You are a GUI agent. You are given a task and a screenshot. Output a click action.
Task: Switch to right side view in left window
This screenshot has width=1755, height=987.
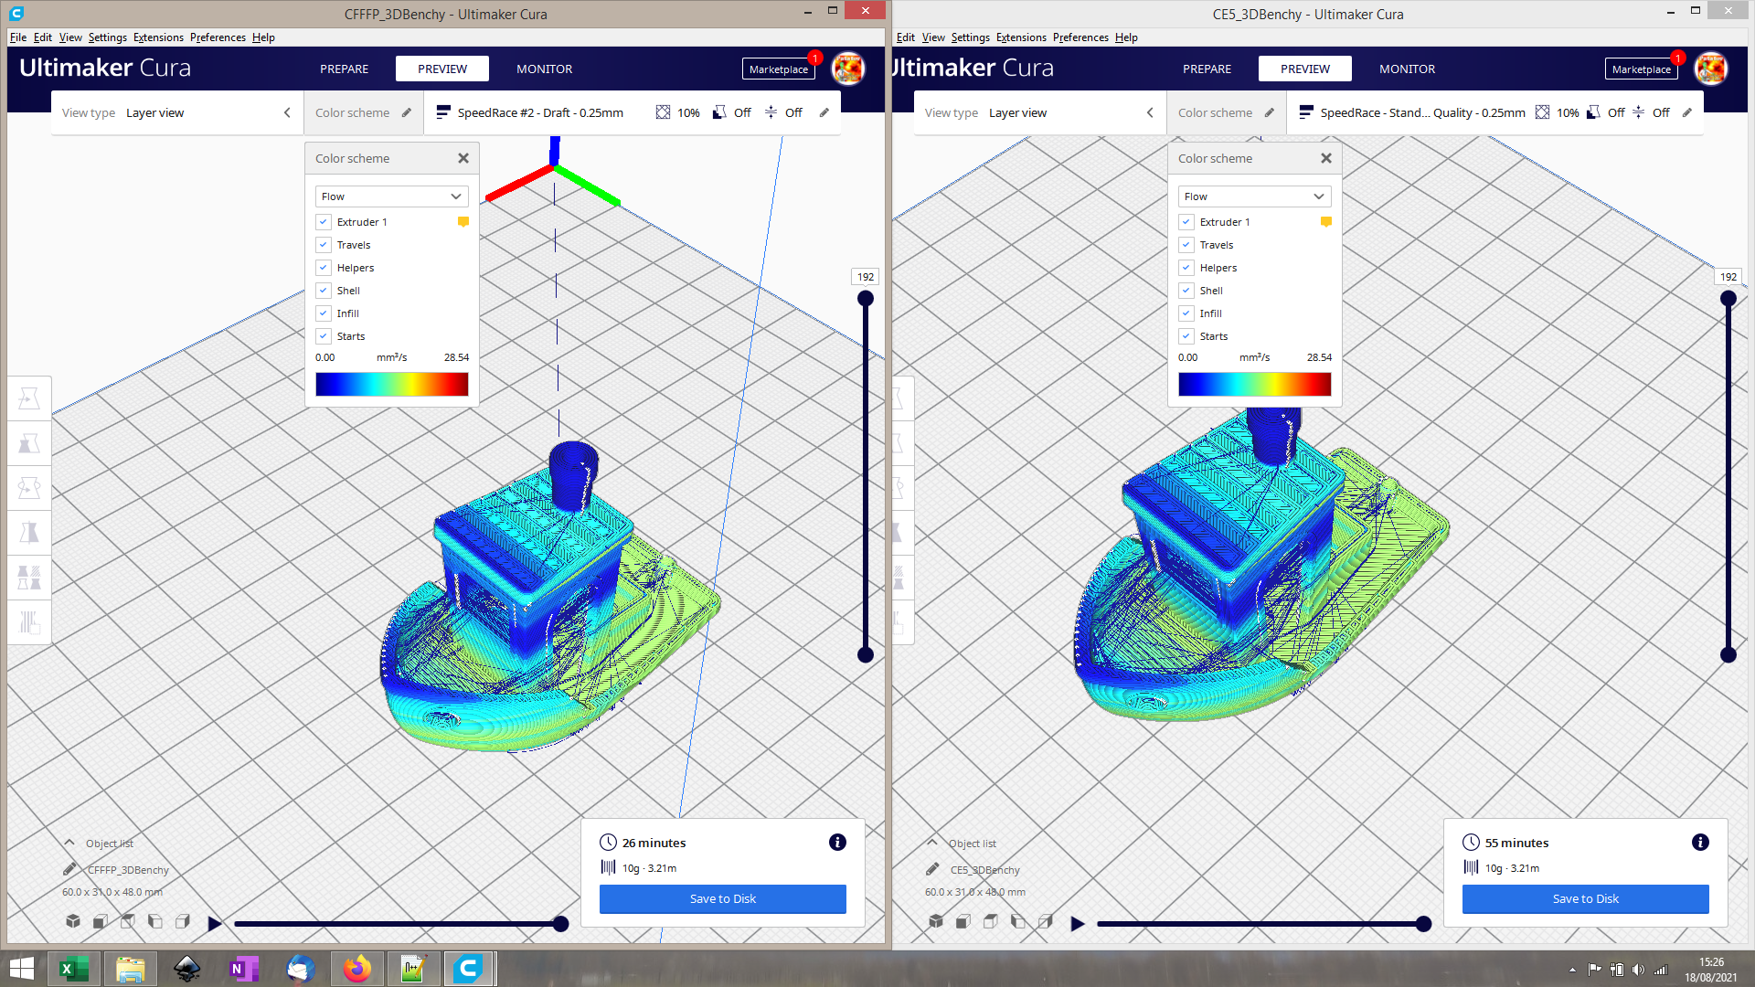[x=183, y=921]
